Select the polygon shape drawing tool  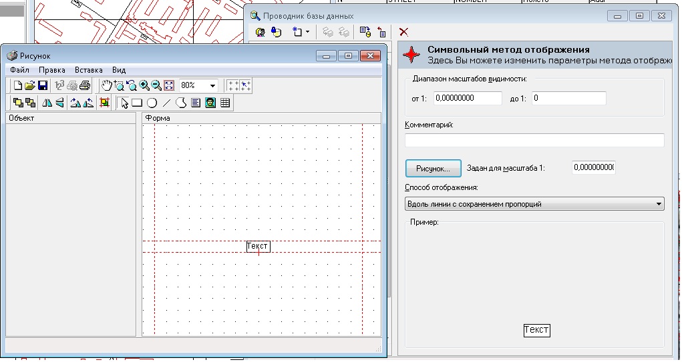(x=181, y=103)
